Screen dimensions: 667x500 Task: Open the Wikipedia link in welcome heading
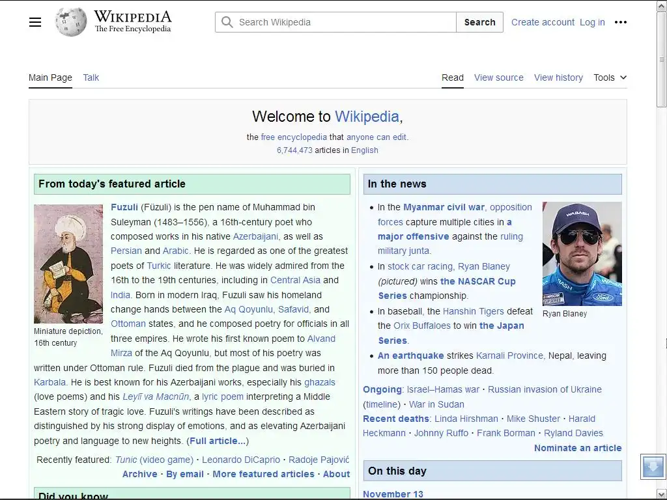(367, 117)
